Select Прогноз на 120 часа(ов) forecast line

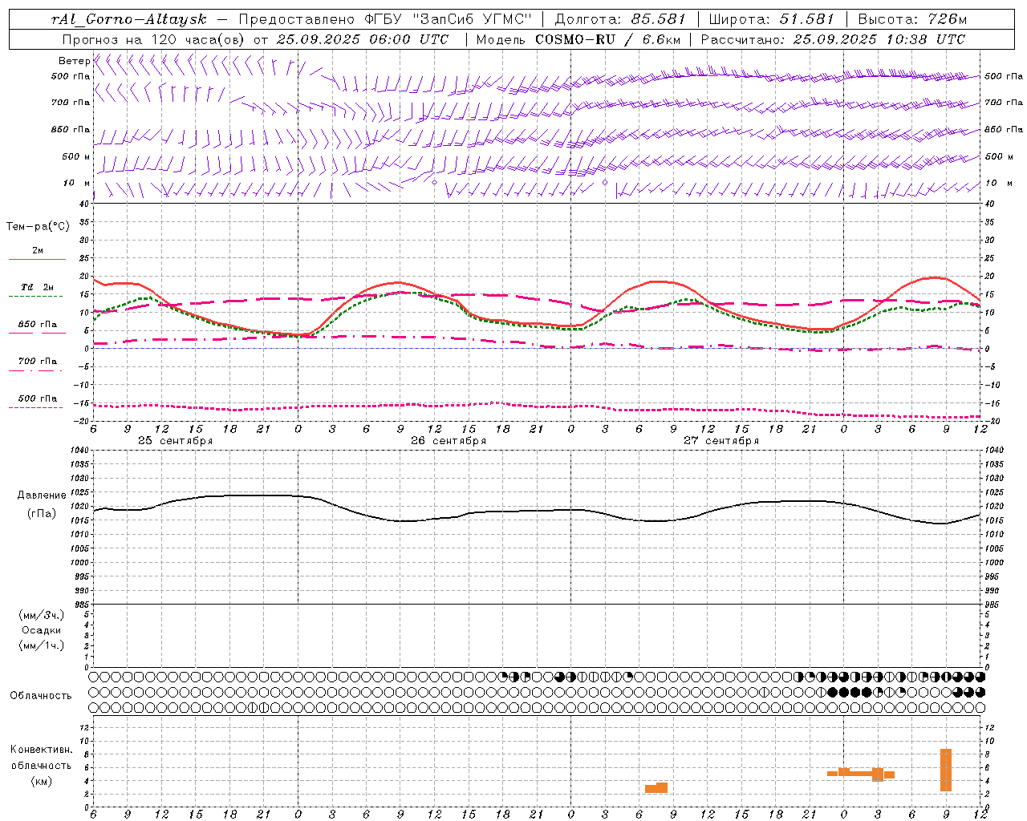(x=255, y=39)
